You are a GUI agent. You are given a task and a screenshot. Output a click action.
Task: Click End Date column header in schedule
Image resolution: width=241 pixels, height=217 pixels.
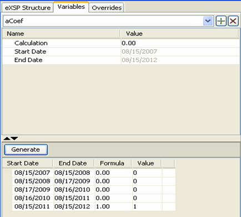[x=74, y=163]
